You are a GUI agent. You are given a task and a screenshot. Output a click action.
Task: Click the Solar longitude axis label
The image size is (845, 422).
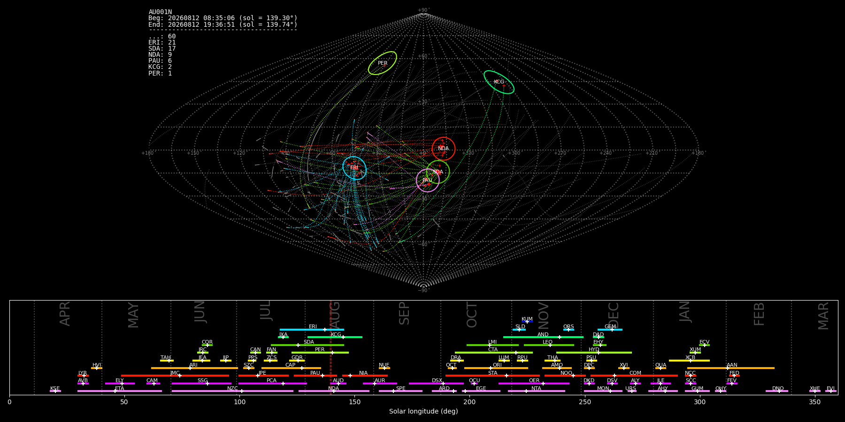pyautogui.click(x=423, y=412)
